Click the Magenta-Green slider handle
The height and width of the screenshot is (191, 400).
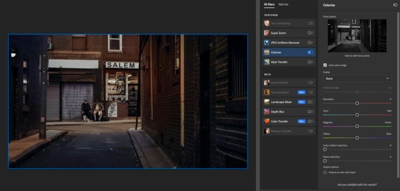click(357, 126)
